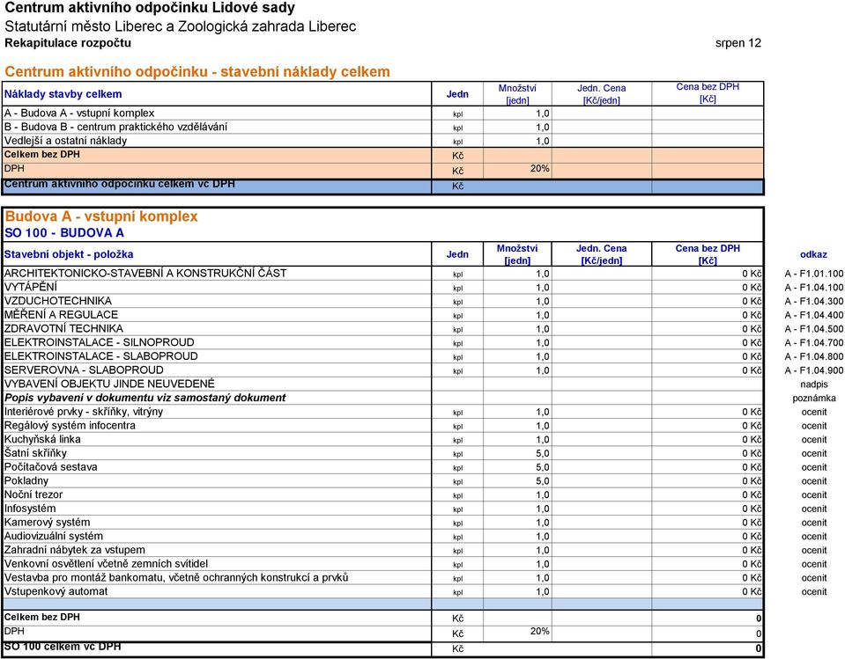Click reference 'A - F1.04.300'
This screenshot has width=845, height=659.
pyautogui.click(x=814, y=301)
